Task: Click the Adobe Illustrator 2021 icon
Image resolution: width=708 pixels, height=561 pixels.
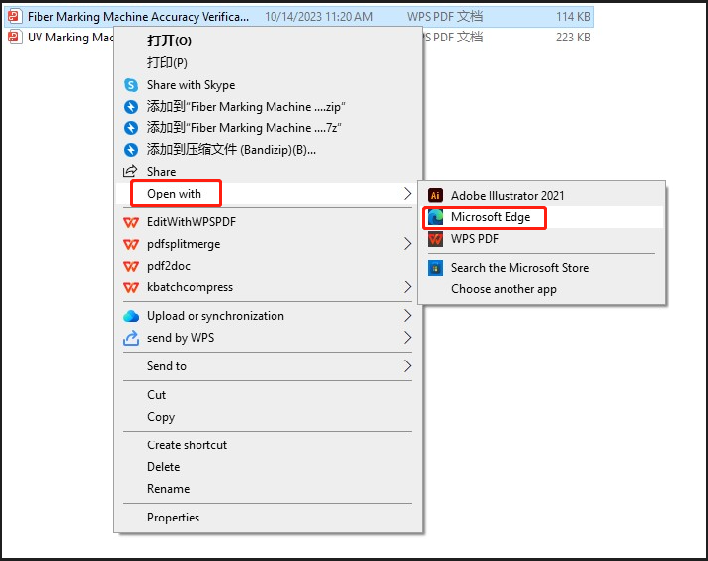Action: point(435,196)
